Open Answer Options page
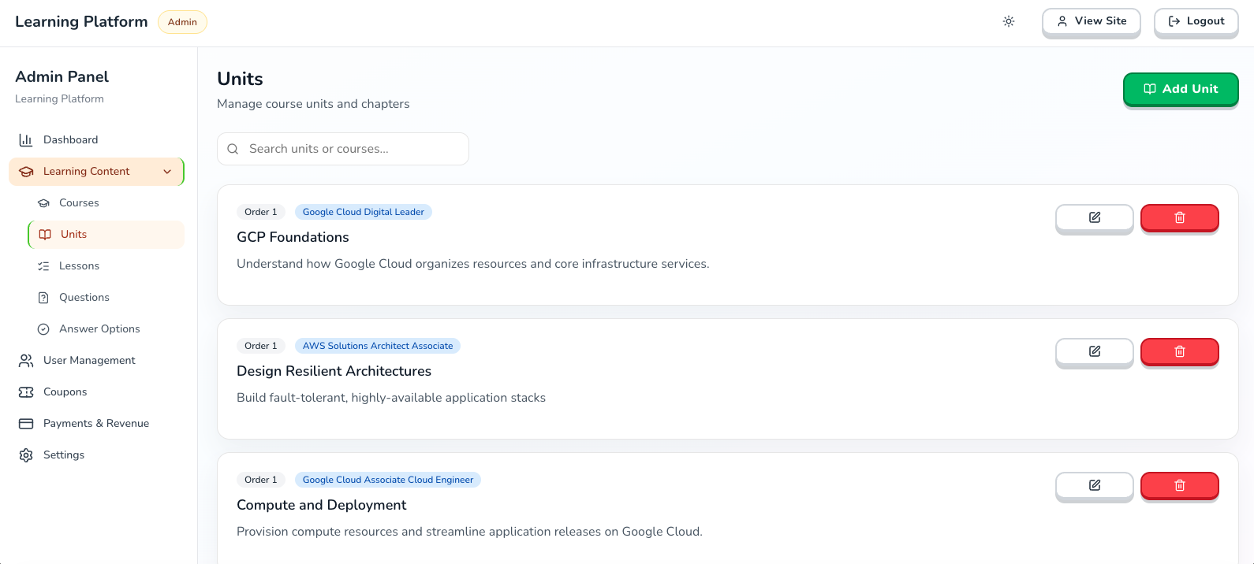 coord(99,329)
